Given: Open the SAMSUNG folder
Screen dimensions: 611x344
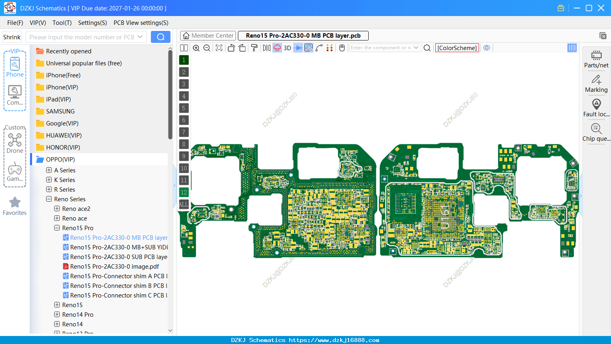Looking at the screenshot, I should click(x=60, y=111).
